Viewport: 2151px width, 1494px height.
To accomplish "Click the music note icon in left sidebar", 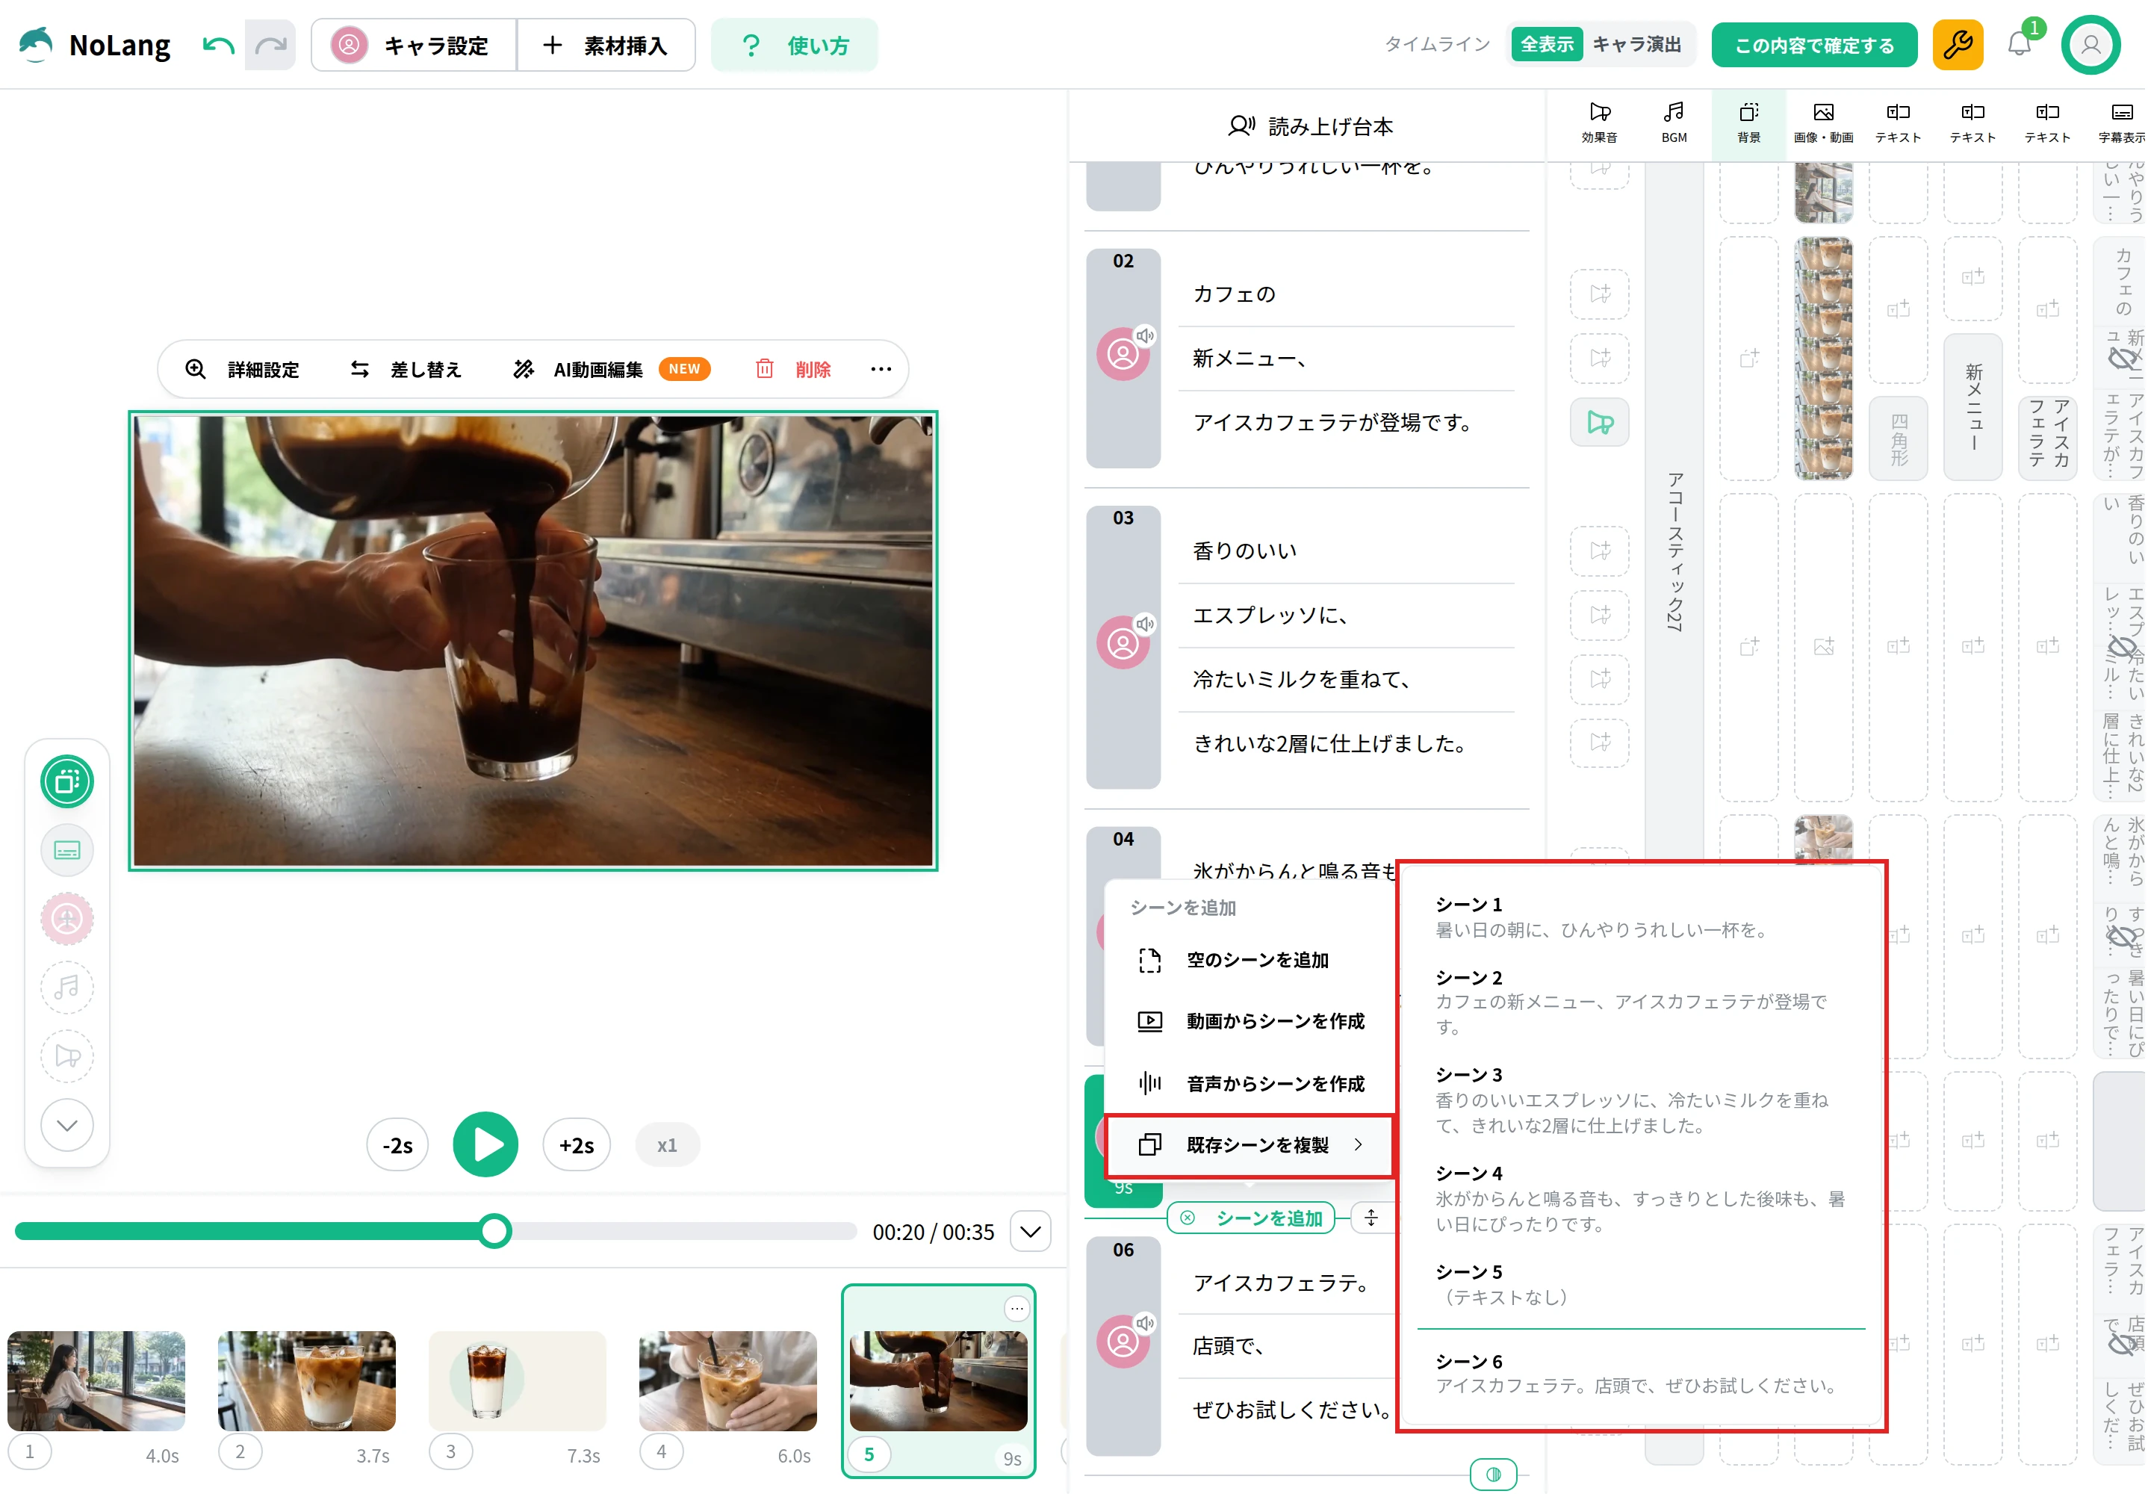I will tap(67, 988).
